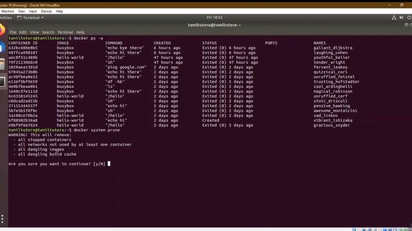The width and height of the screenshot is (412, 231).
Task: Open the terminal Help menu
Action: (x=80, y=32)
